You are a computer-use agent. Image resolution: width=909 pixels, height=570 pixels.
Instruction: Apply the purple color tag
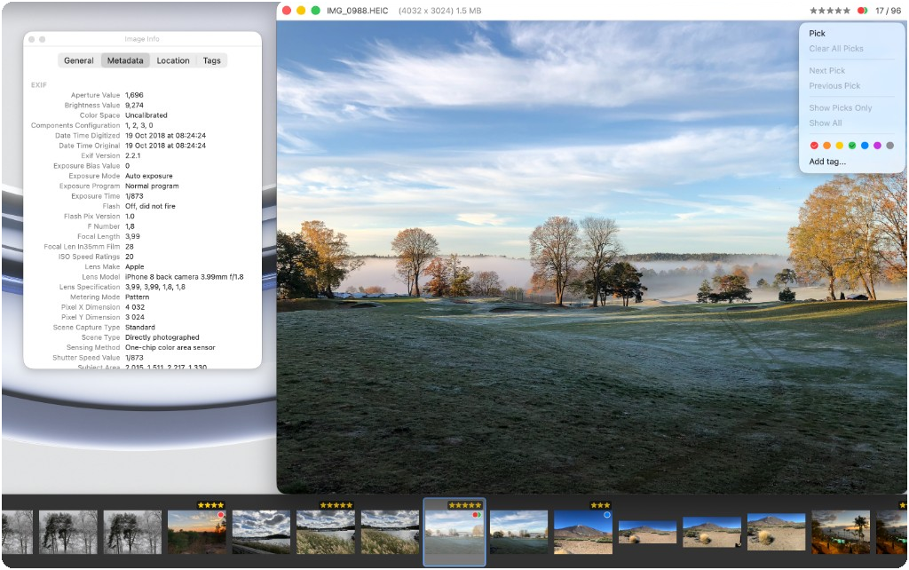[878, 146]
